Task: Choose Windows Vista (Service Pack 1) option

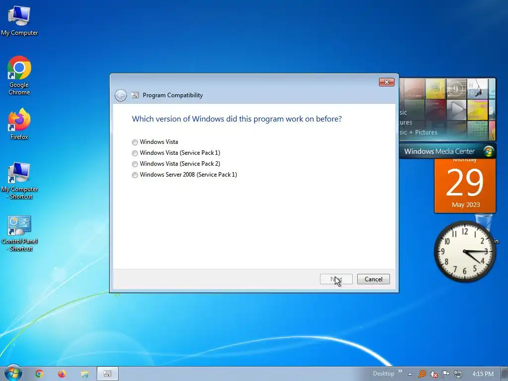Action: [135, 153]
